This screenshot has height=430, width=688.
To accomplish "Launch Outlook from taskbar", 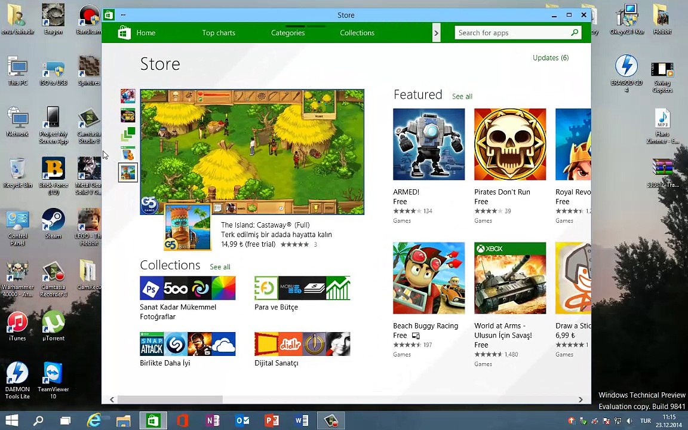I will (x=242, y=421).
